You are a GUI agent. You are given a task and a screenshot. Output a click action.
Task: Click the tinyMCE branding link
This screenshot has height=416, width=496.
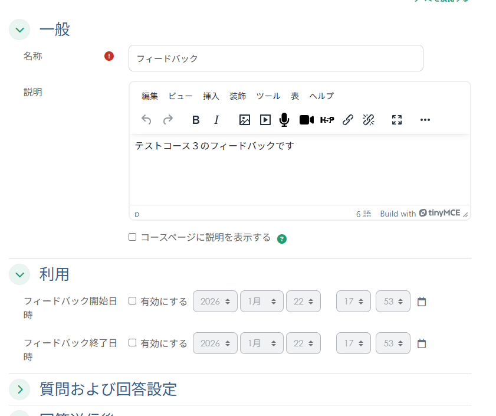coord(439,214)
